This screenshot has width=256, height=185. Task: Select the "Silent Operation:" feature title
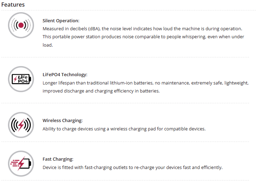click(61, 21)
